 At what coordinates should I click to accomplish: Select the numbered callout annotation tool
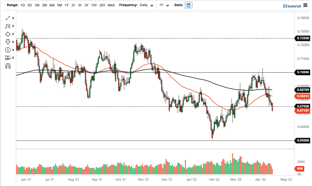[8, 50]
